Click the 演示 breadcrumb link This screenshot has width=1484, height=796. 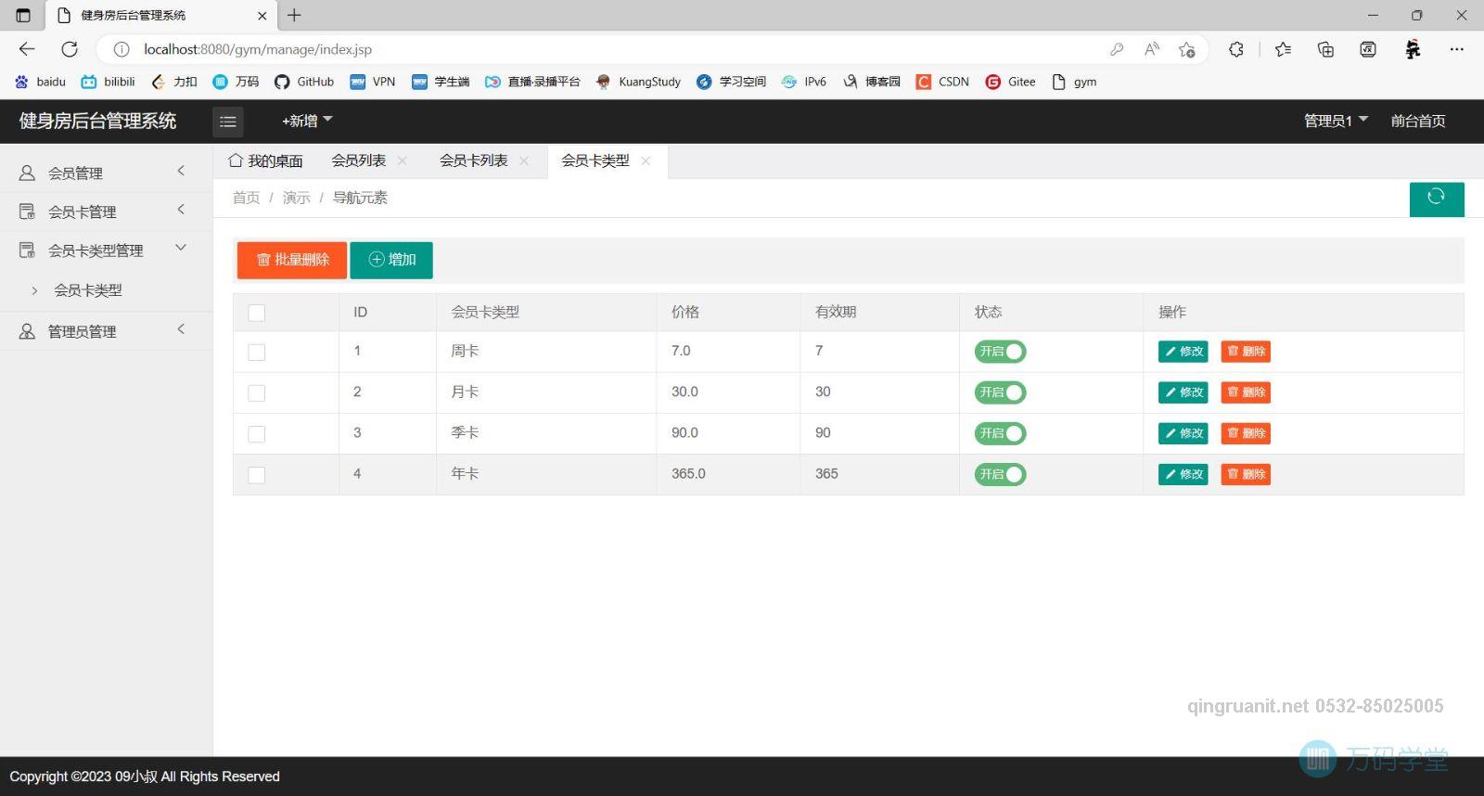(x=297, y=198)
